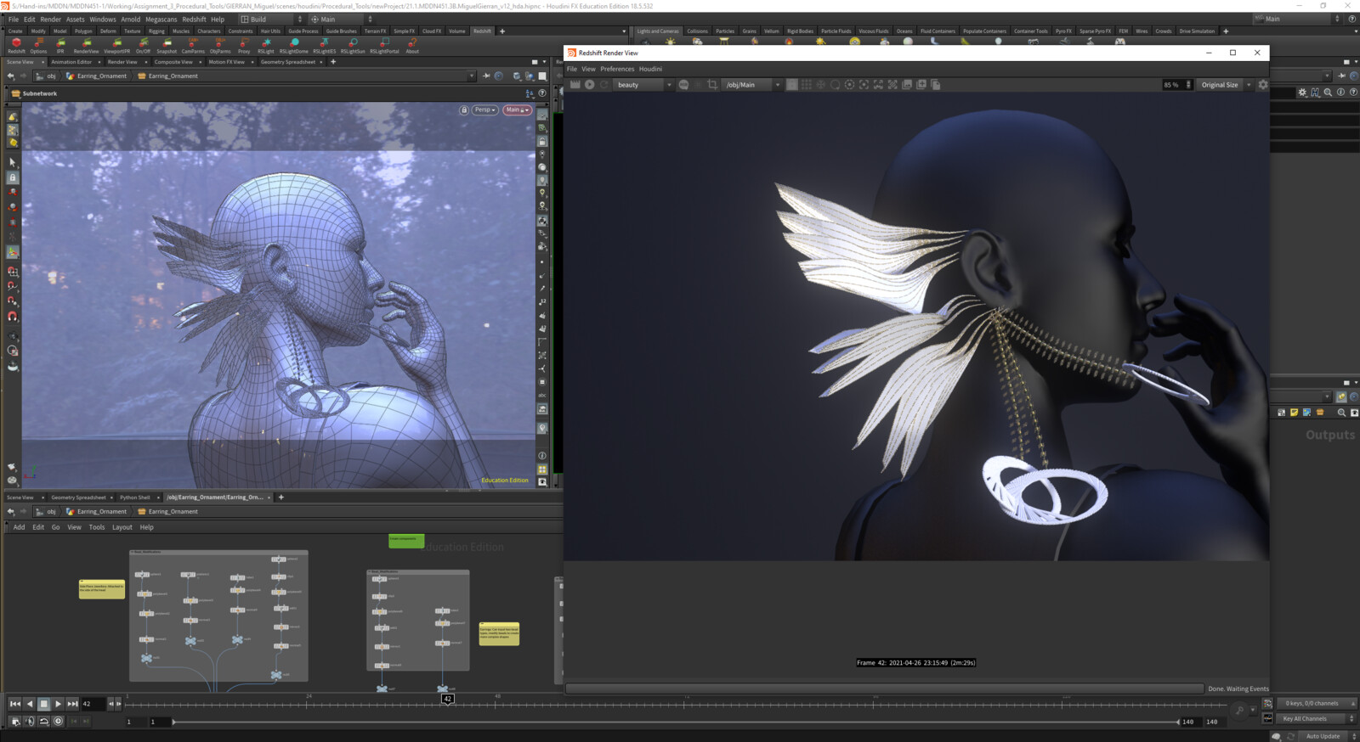Click the frame 42 timeline marker
This screenshot has width=1360, height=742.
tap(447, 699)
